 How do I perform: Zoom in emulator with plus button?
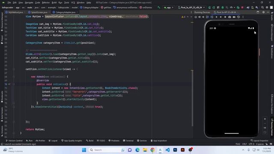pos(265,119)
